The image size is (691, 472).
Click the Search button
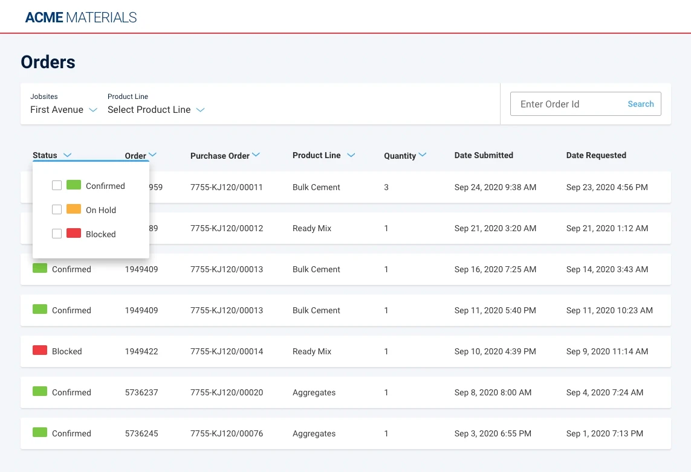point(641,104)
